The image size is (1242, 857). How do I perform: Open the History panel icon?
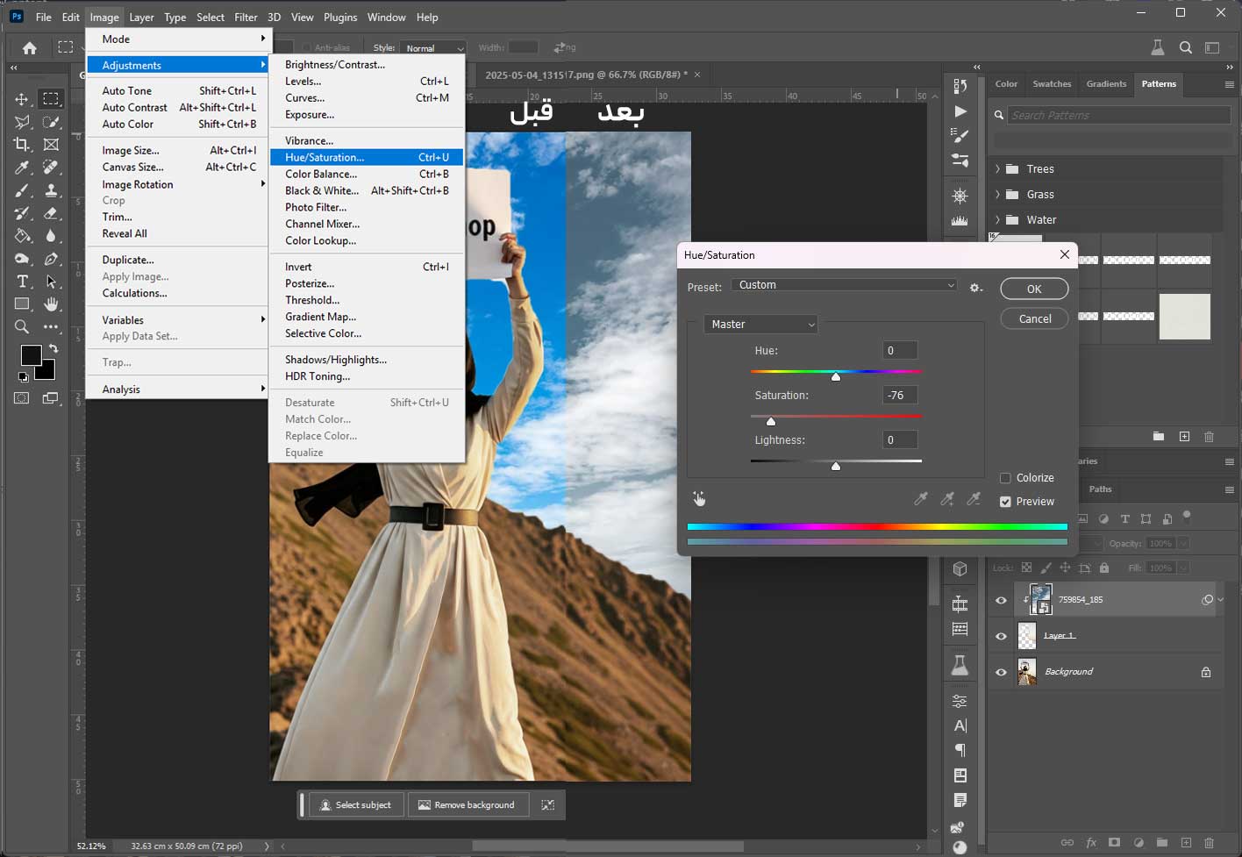(x=960, y=86)
